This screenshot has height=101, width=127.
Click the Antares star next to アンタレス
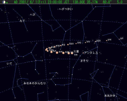tap(83, 53)
